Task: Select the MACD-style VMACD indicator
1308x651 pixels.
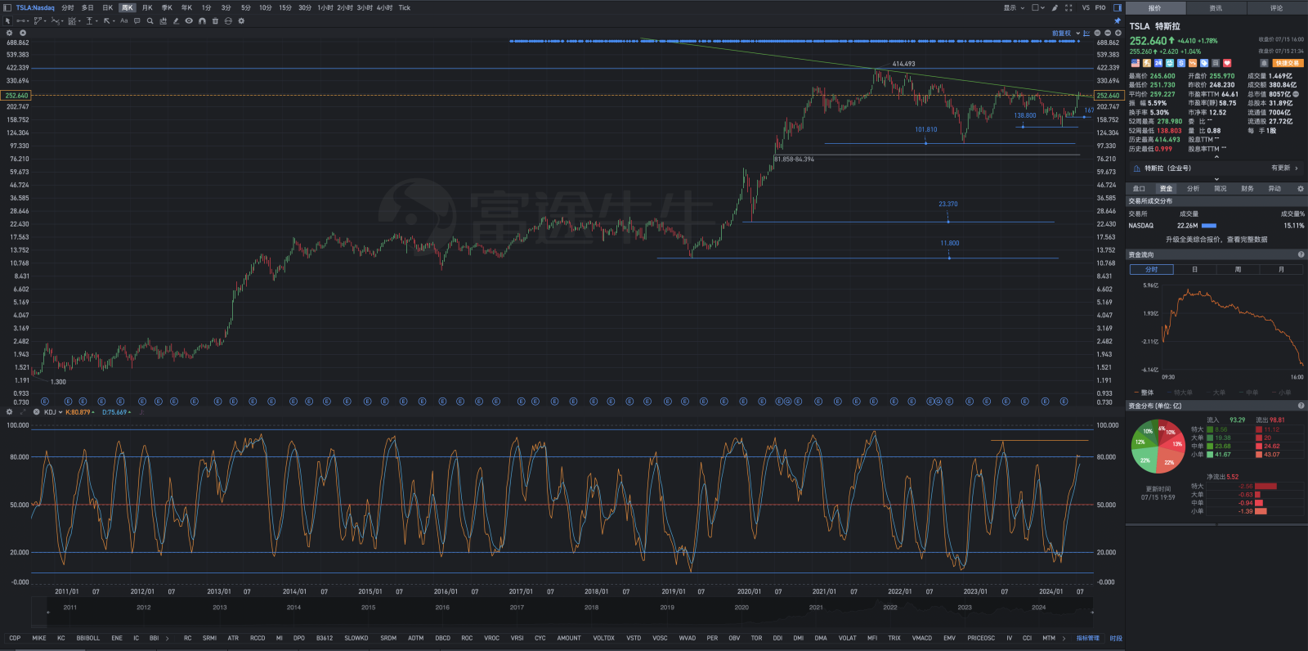Action: click(x=921, y=638)
